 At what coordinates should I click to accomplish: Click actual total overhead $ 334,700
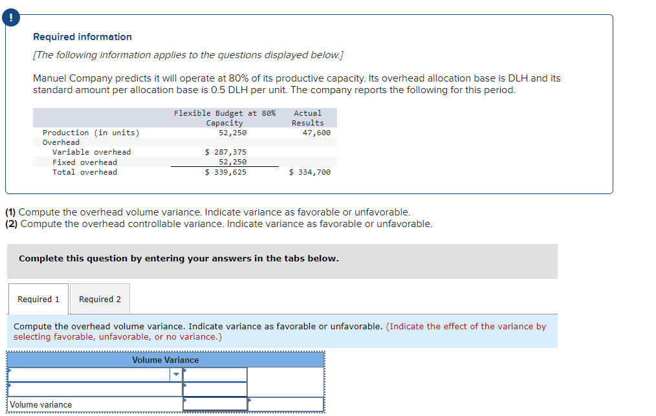[x=310, y=172]
